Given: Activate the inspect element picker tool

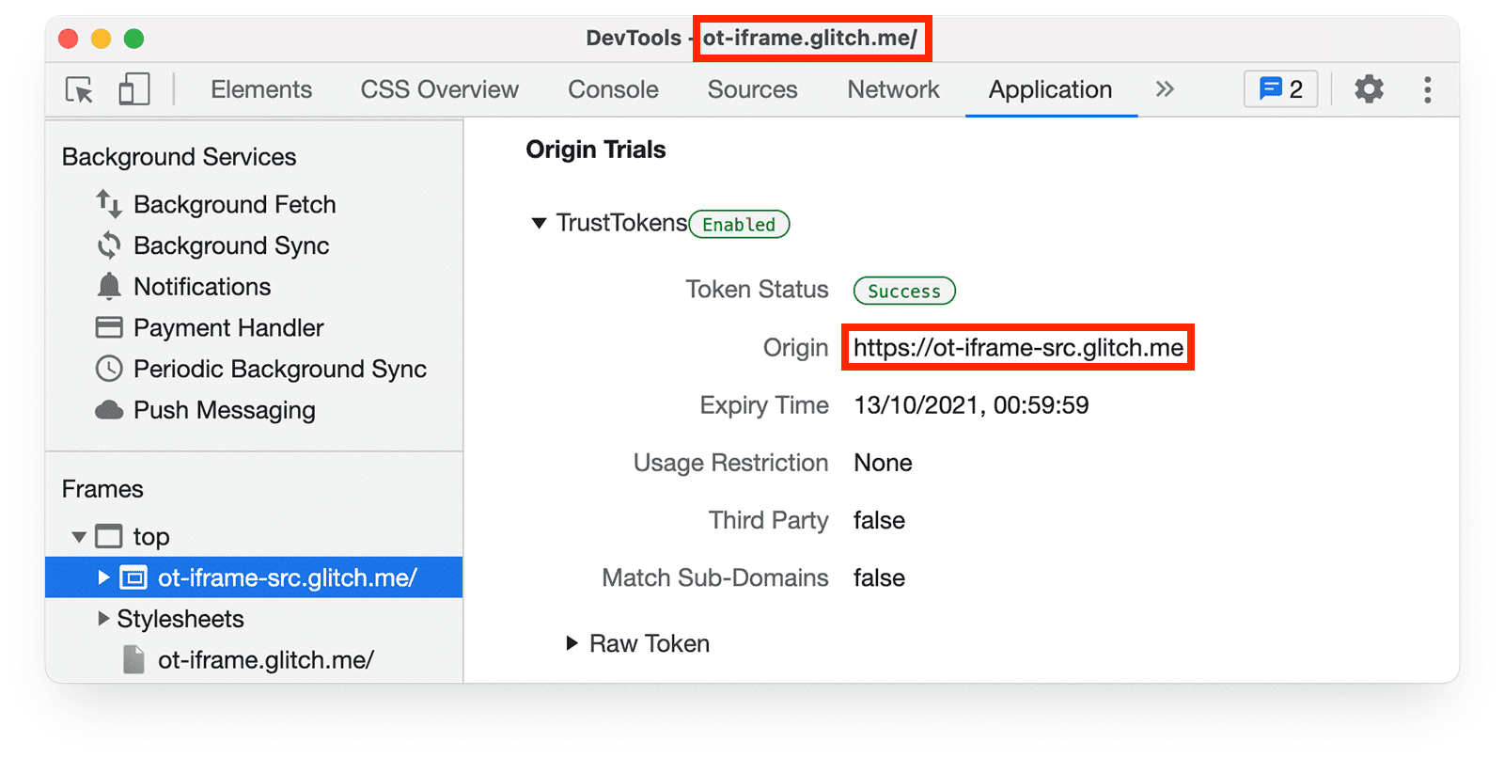Looking at the screenshot, I should coord(79,90).
